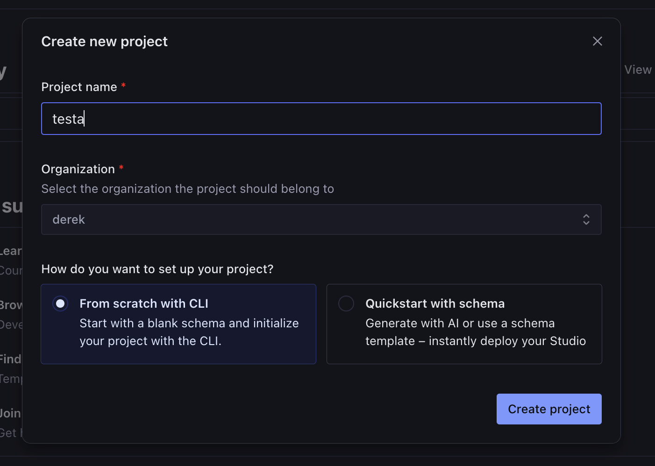Click the typed text 'testa' in the name field

click(68, 119)
